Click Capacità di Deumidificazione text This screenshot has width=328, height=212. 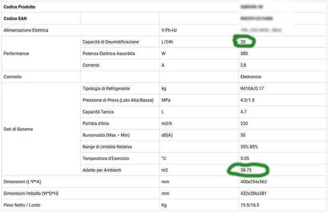tap(110, 42)
